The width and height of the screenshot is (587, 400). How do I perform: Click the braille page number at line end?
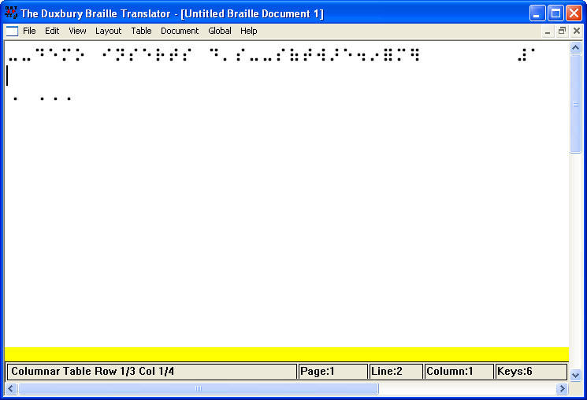tap(526, 54)
